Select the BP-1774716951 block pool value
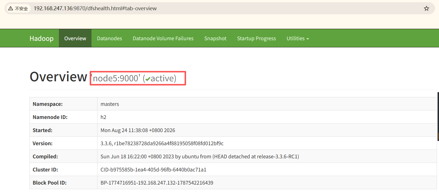This screenshot has height=194, width=439. click(157, 183)
